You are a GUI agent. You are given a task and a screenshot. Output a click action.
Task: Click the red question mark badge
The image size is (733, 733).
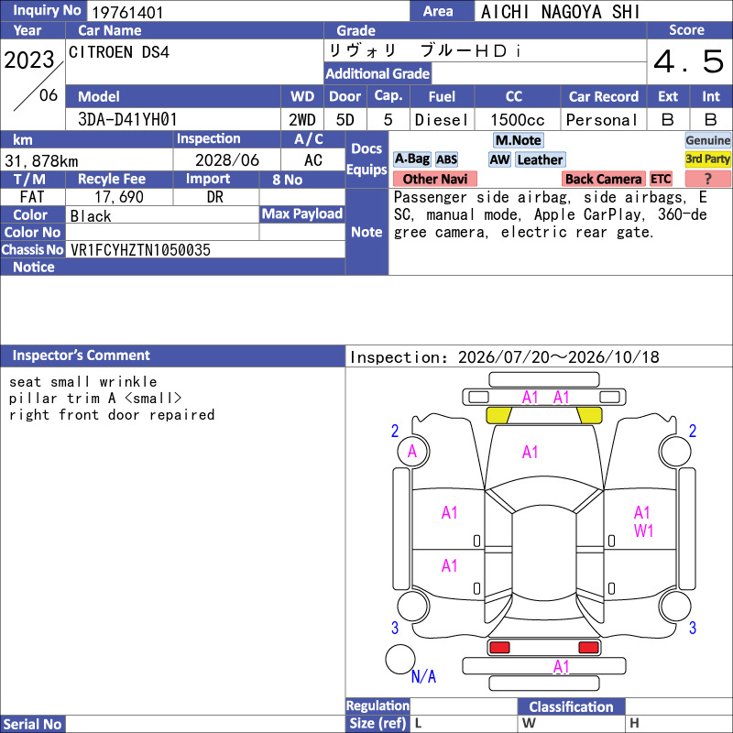click(707, 179)
